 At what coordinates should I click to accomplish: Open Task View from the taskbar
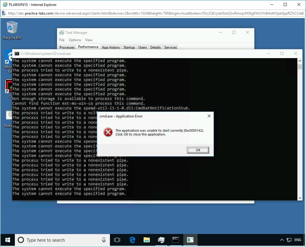click(117, 240)
